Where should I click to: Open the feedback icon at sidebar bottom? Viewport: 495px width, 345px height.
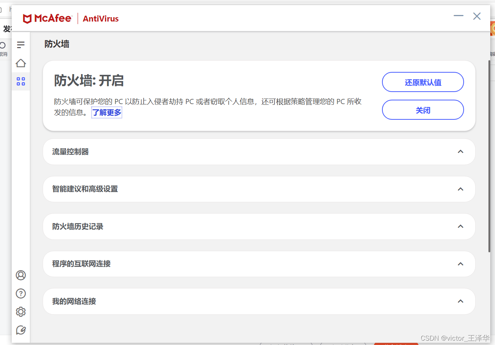click(x=21, y=330)
